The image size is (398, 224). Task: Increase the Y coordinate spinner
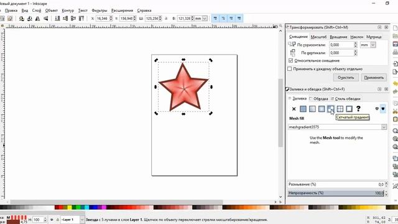135,17
